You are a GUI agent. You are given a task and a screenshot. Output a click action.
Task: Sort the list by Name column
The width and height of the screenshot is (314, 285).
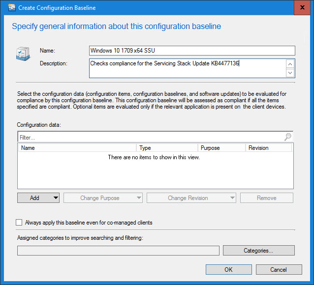[x=77, y=148]
